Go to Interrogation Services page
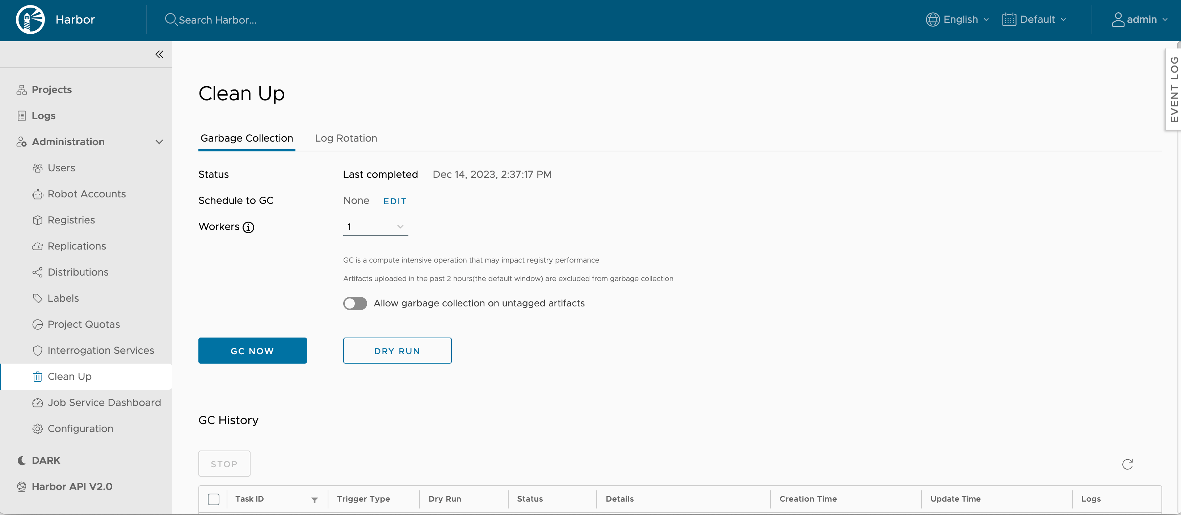 pyautogui.click(x=100, y=350)
